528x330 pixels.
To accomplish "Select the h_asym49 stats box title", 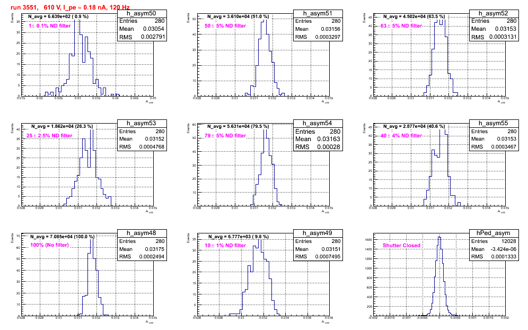I will (318, 233).
